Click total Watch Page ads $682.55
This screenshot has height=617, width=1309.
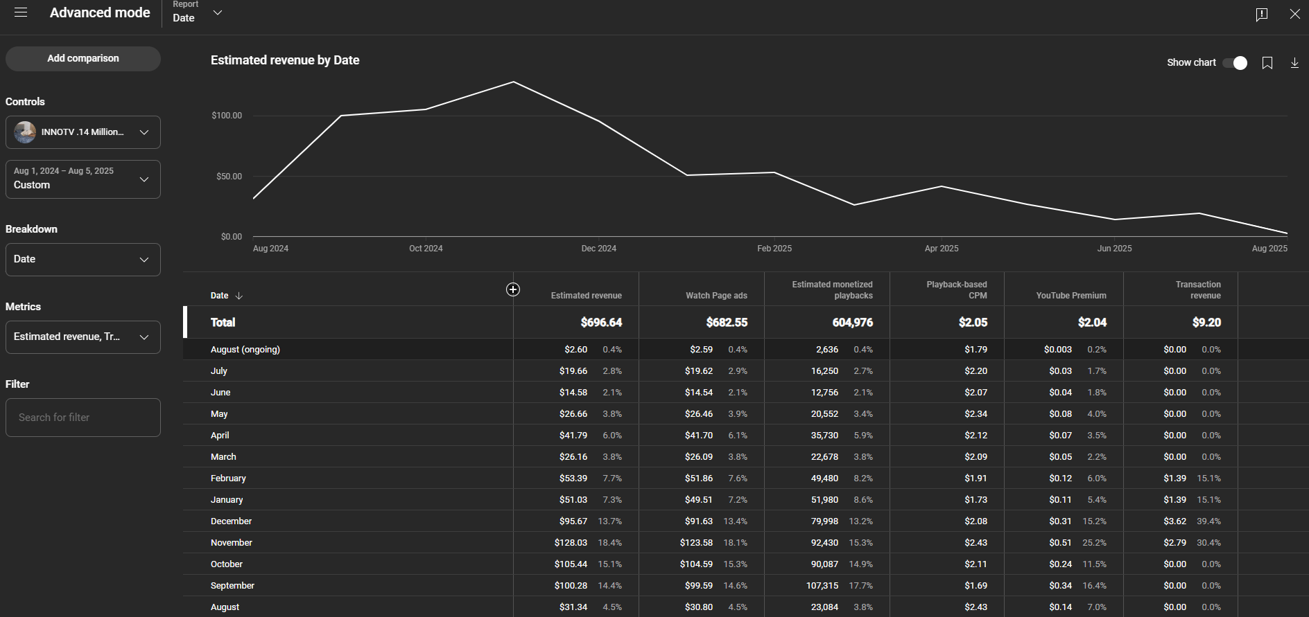pyautogui.click(x=727, y=323)
